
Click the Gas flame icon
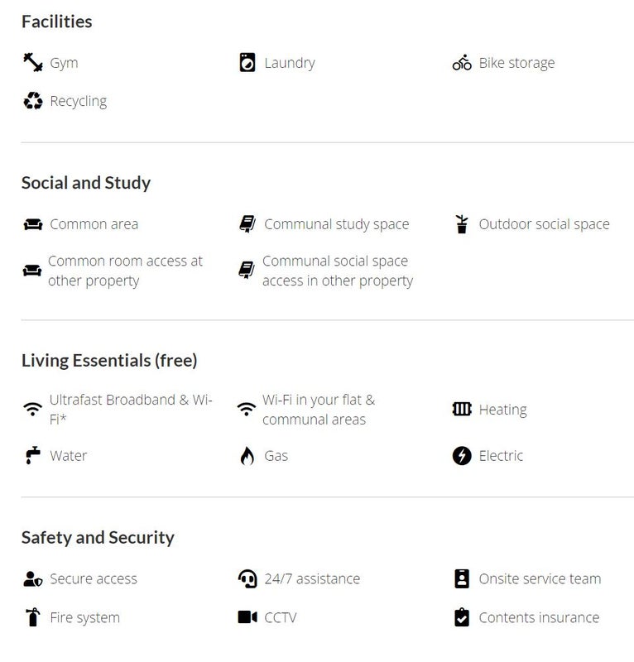click(x=247, y=456)
